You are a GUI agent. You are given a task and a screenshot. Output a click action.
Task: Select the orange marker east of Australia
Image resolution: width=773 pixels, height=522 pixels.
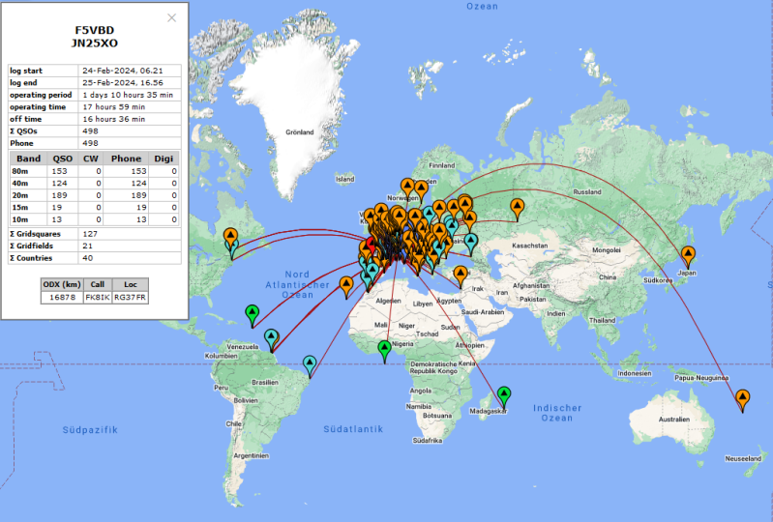pyautogui.click(x=742, y=399)
